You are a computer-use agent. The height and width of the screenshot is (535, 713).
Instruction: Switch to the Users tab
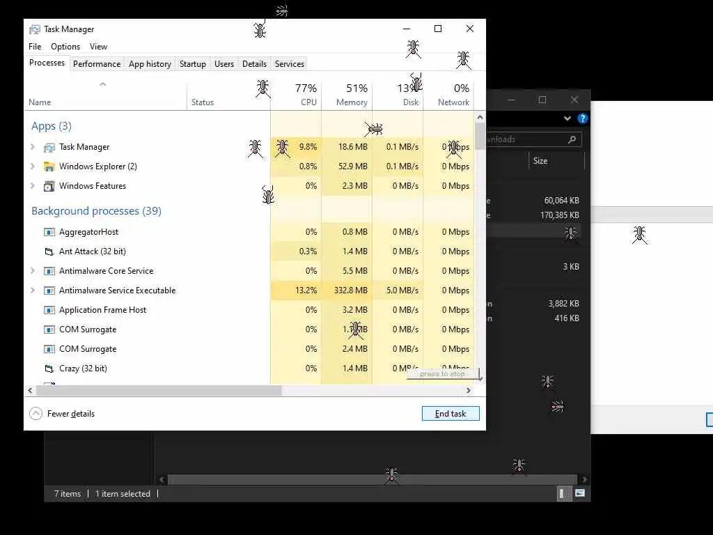[x=224, y=64]
